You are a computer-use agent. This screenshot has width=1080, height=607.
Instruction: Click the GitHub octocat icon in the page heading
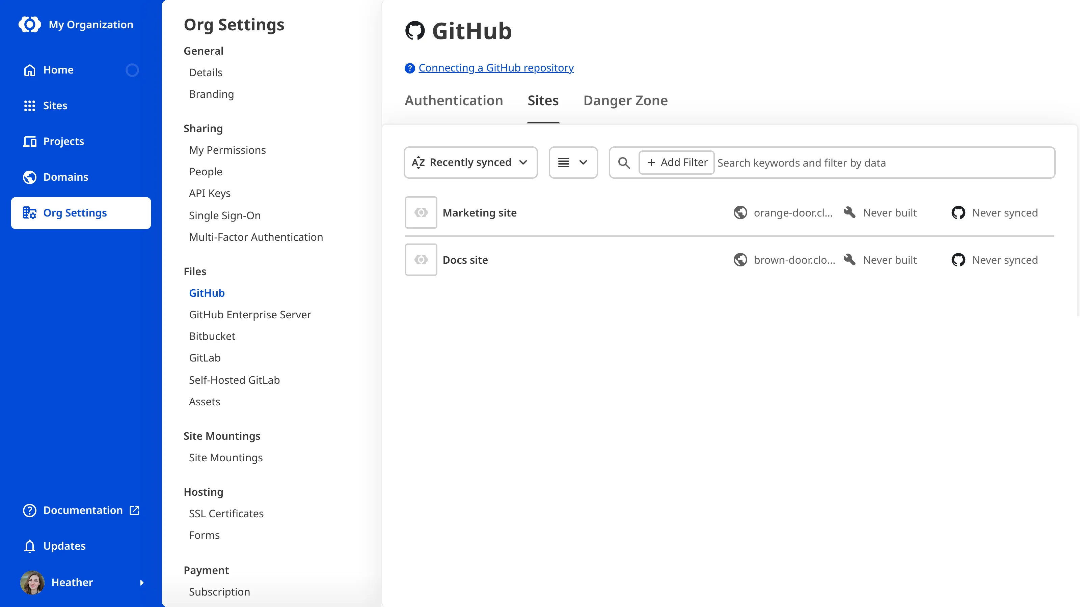click(x=415, y=31)
